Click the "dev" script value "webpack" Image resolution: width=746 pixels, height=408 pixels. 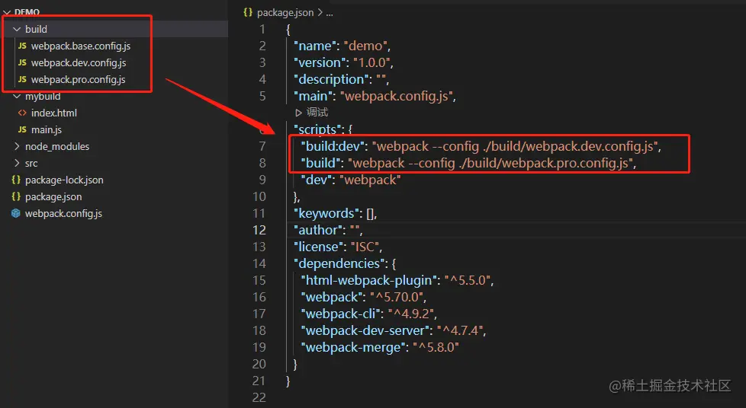pyautogui.click(x=370, y=180)
